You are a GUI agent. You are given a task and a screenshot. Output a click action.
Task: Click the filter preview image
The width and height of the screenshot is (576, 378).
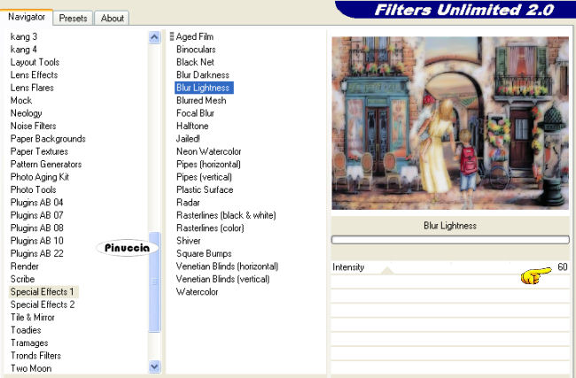click(x=450, y=123)
